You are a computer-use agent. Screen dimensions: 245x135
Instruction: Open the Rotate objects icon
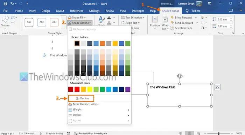pyautogui.click(x=204, y=28)
